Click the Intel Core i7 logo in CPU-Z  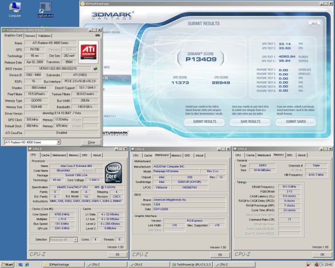[x=113, y=173]
